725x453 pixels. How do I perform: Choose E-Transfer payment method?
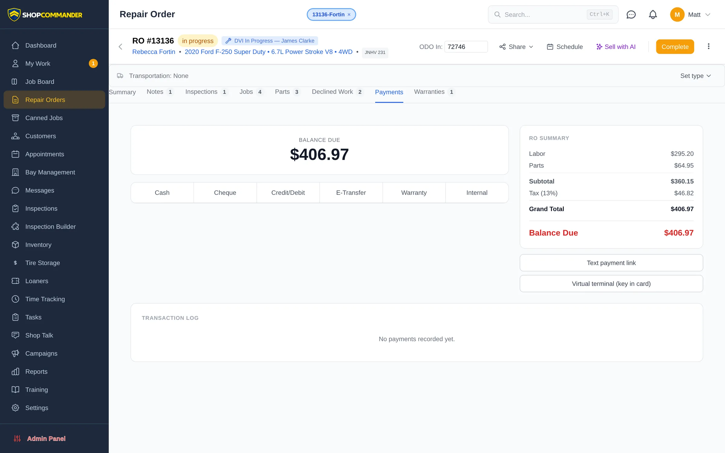point(351,193)
